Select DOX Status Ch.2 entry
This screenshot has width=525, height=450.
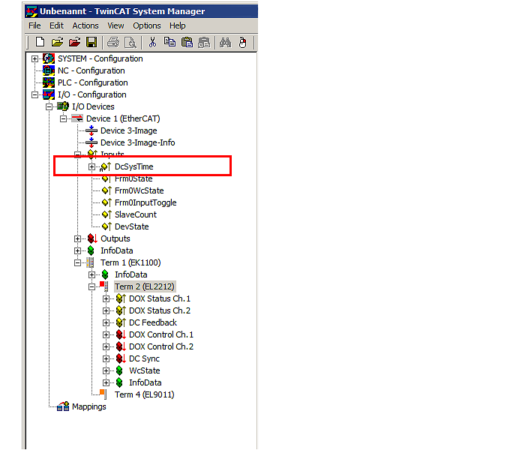[x=160, y=310]
